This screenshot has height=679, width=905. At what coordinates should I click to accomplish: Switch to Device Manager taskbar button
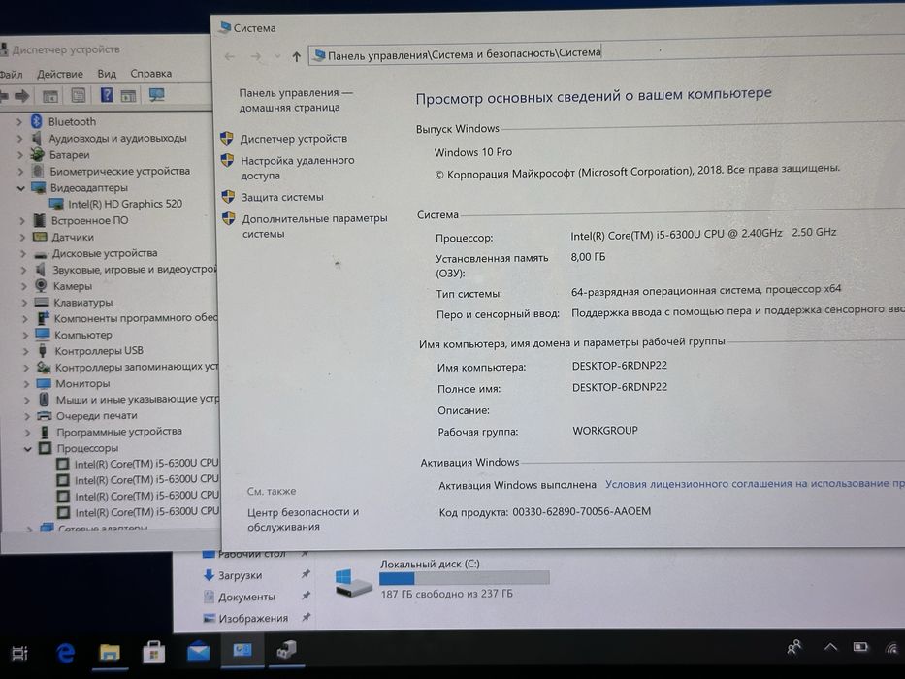[x=287, y=650]
